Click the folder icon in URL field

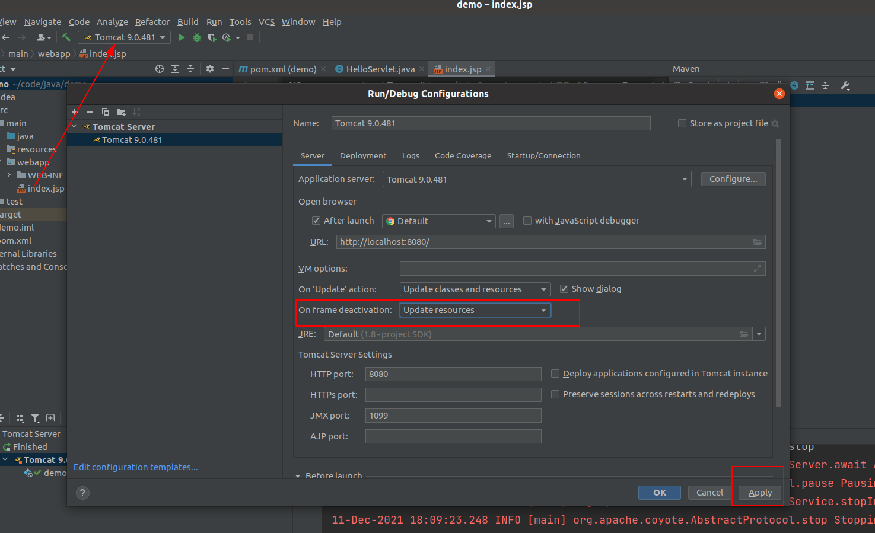pos(758,242)
